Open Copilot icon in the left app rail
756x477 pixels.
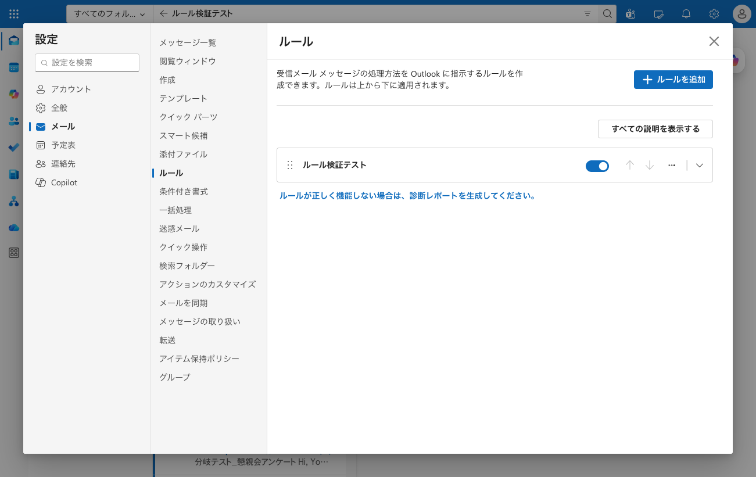(14, 94)
